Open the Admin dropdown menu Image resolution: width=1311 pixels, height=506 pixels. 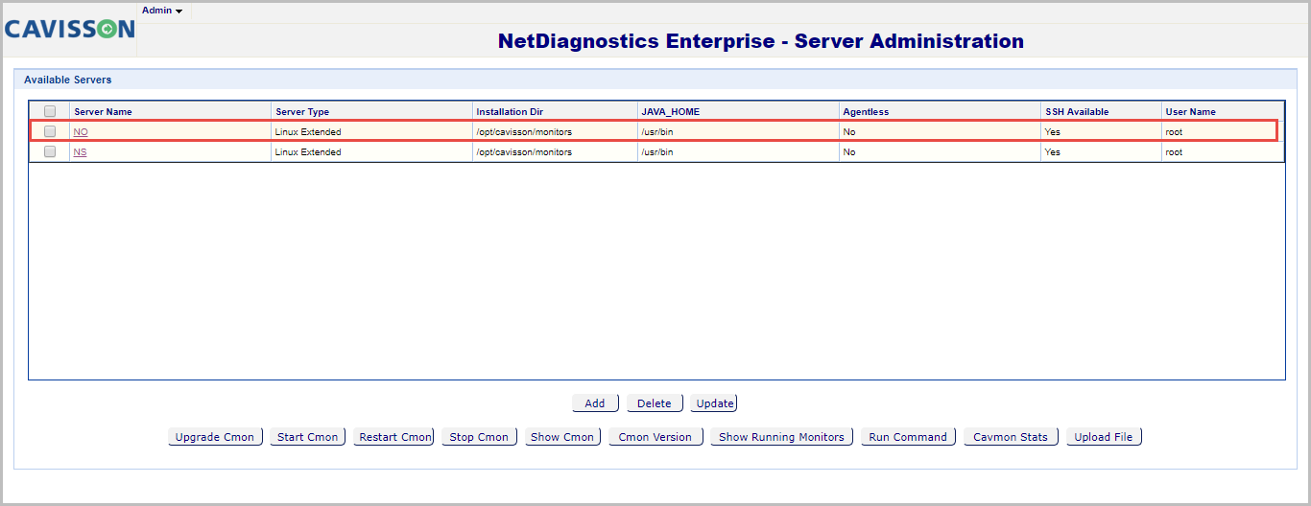pos(162,11)
